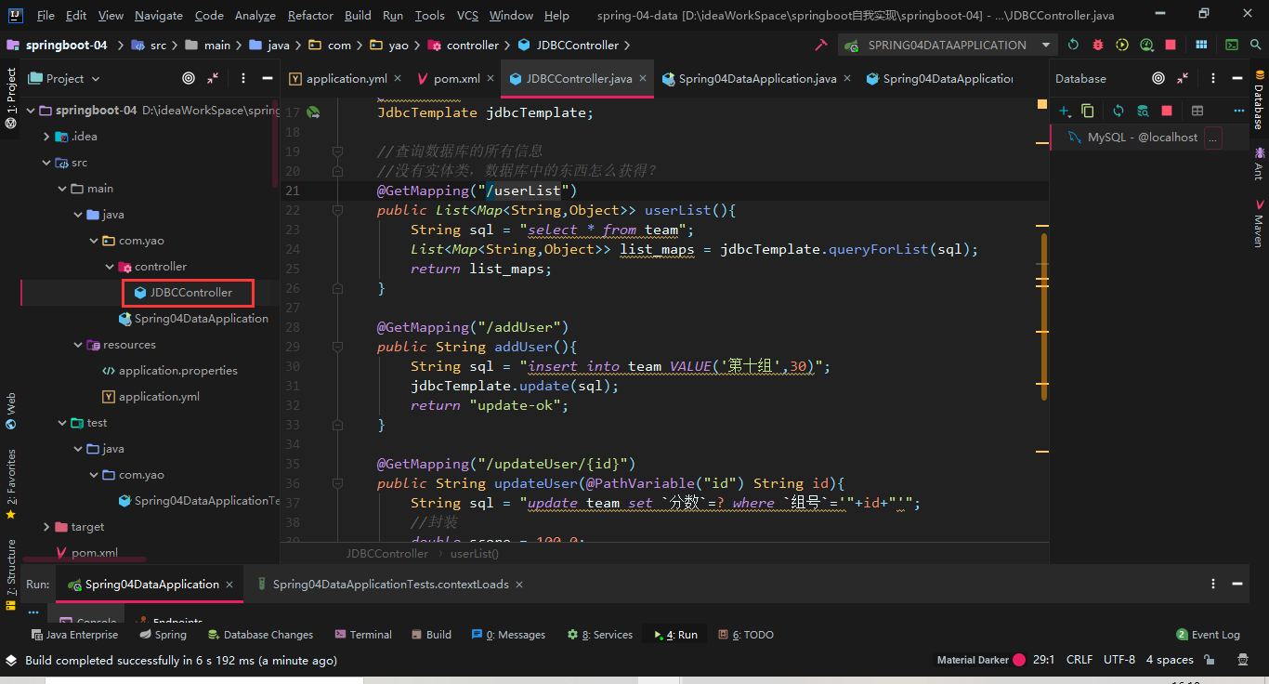Screen dimensions: 1269x684
Task: Toggle tool window bars in the status bar corner
Action: (11, 660)
